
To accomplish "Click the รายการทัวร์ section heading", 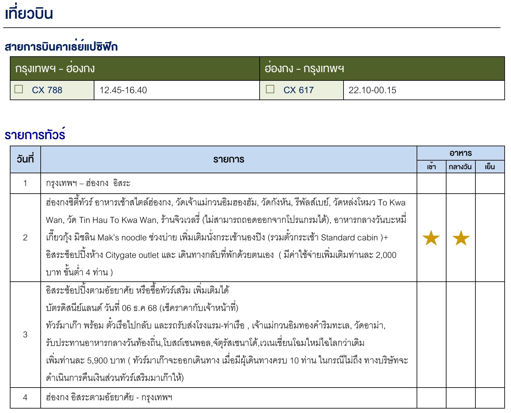I will coord(35,135).
